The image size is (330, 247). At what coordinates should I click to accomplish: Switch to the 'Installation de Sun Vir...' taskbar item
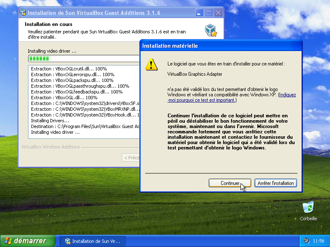[x=93, y=241]
